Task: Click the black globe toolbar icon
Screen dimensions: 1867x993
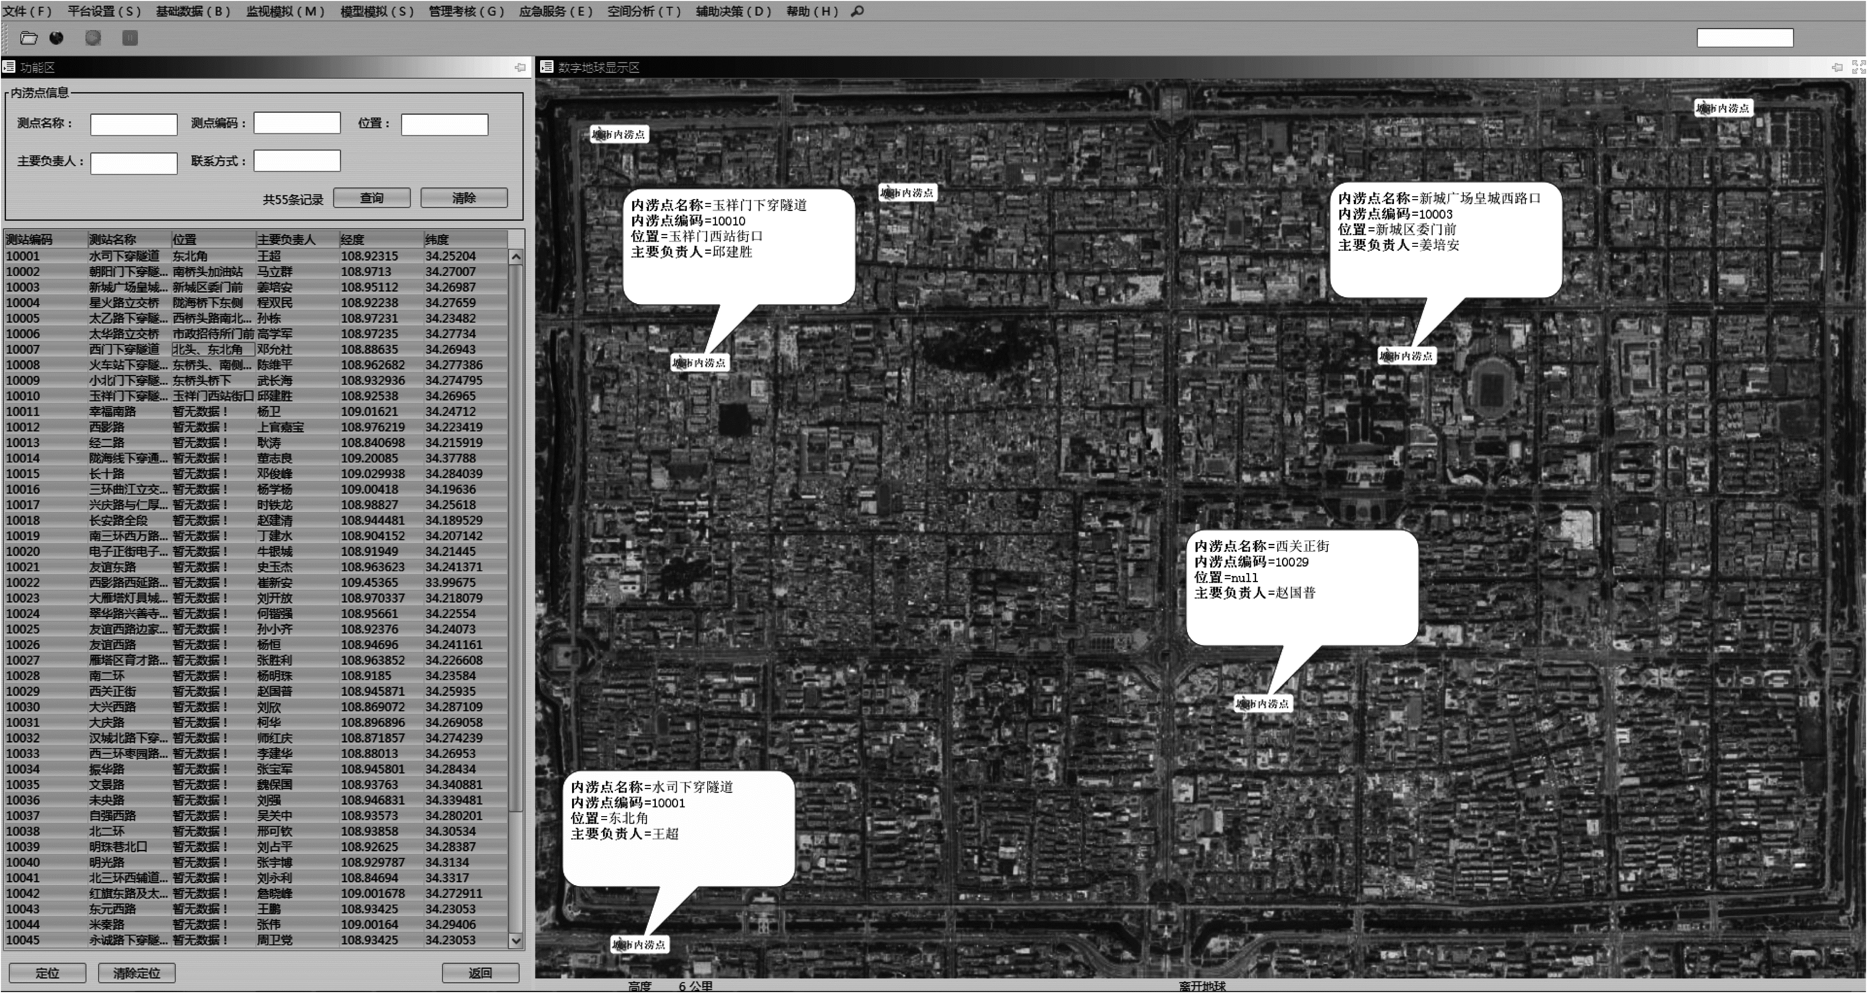Action: (x=56, y=37)
